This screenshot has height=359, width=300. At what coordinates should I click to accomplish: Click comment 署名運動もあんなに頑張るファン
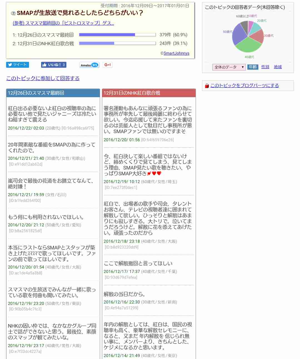[x=148, y=120]
